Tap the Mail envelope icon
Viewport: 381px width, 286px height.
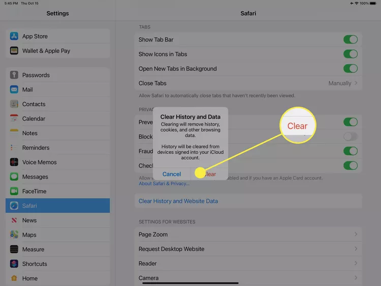click(14, 90)
